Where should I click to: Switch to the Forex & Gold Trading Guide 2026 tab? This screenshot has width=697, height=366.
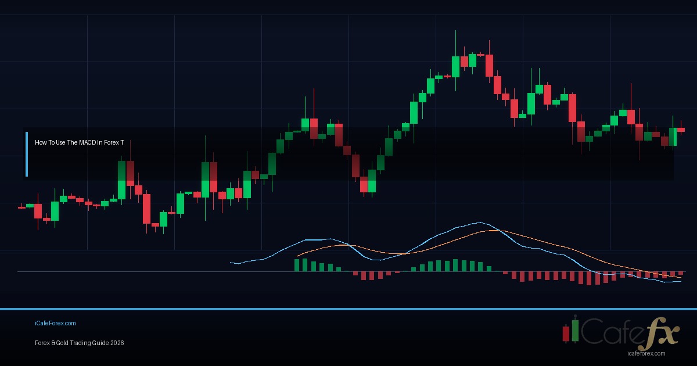pos(79,343)
